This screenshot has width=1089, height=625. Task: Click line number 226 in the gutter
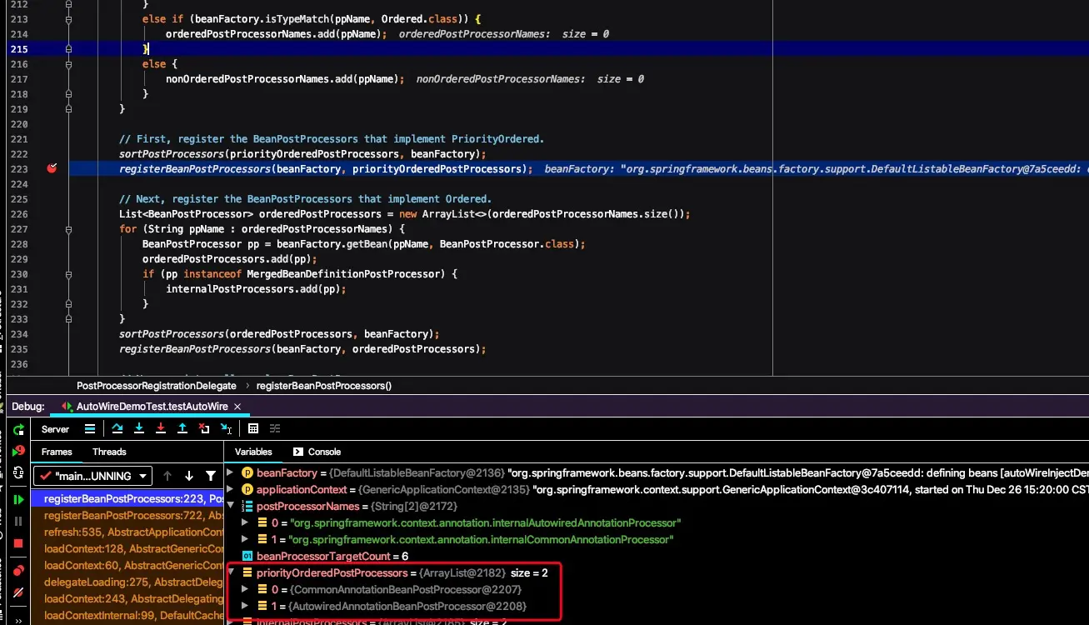tap(18, 214)
